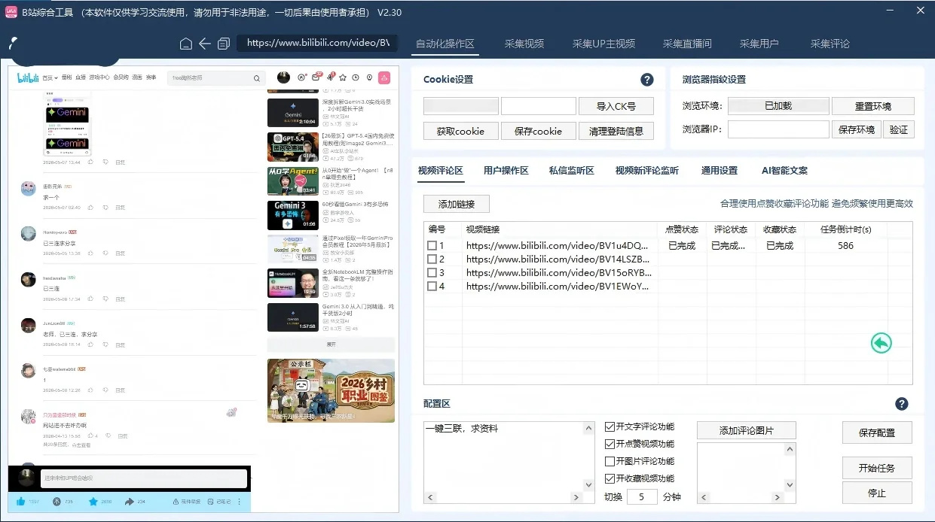Screen dimensions: 935x522
Task: Open the user avatar in bilibili header
Action: [284, 77]
